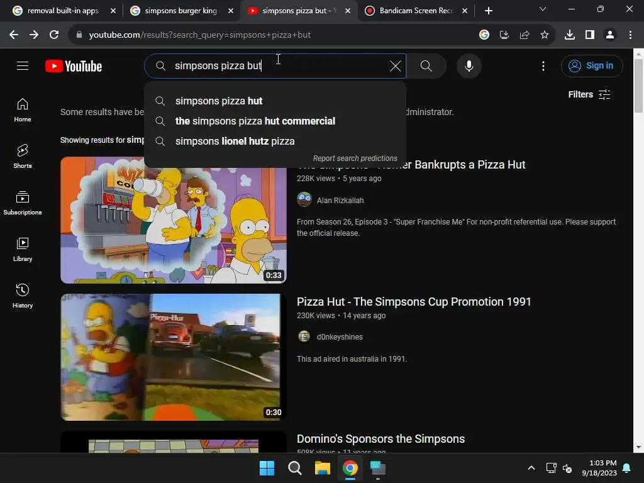Click the site lock icon
This screenshot has width=644, height=483.
click(79, 35)
